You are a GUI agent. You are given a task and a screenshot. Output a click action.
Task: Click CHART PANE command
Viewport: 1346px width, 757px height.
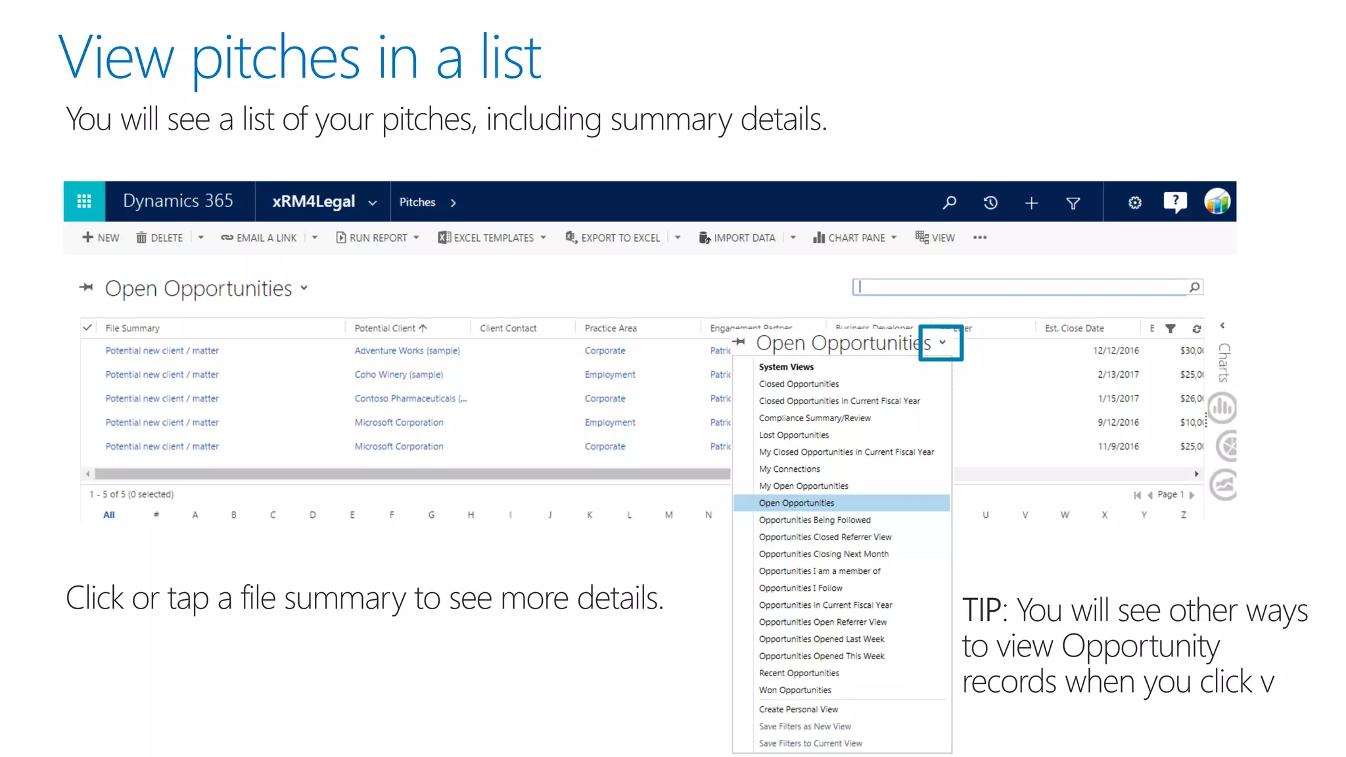coord(854,238)
